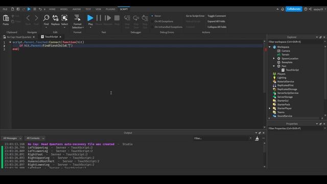327x184 pixels.
Task: Navigate Forward with the right arrow
Action: pos(36,18)
